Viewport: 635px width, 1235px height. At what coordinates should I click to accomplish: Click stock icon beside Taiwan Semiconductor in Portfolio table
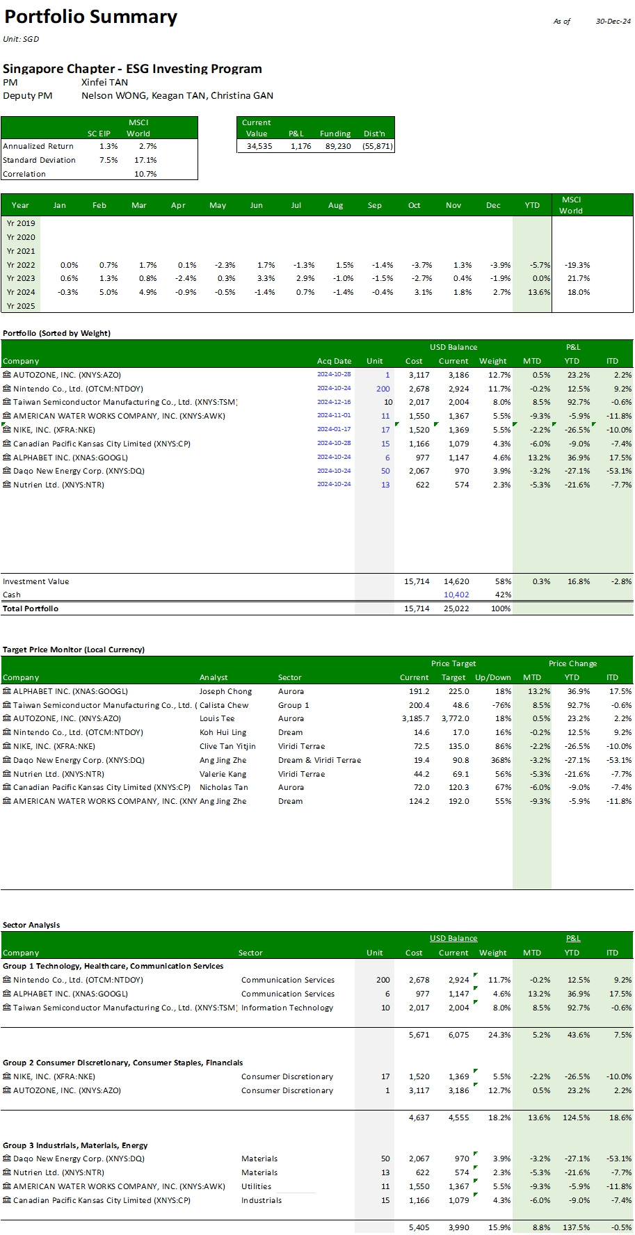[x=7, y=402]
